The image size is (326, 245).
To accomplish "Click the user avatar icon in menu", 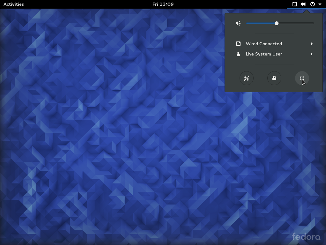I will click(238, 54).
